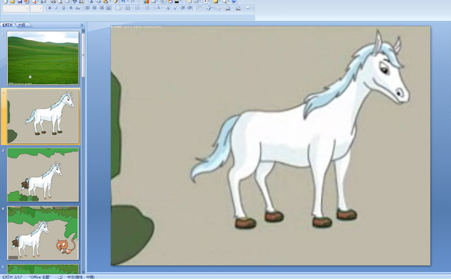Toggle italic formatting in the toolbar

pyautogui.click(x=56, y=8)
